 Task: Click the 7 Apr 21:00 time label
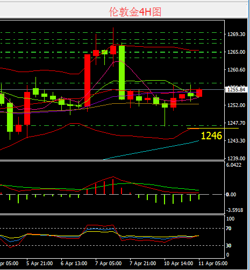click(142, 264)
